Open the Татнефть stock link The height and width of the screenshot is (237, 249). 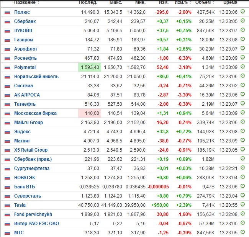(x=25, y=104)
